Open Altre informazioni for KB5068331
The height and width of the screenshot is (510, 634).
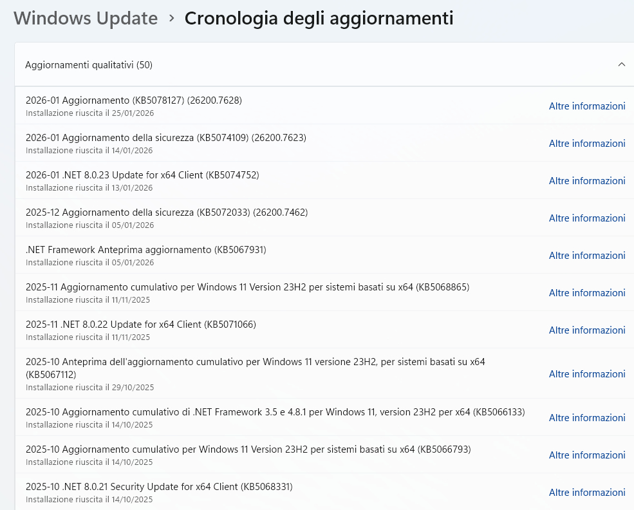(x=587, y=492)
